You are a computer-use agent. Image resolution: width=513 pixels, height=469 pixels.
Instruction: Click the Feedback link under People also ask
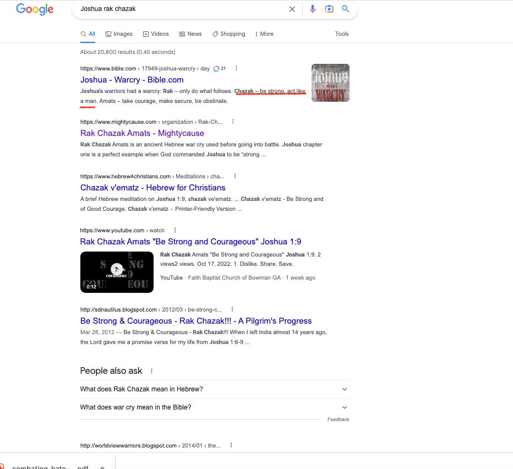[339, 419]
